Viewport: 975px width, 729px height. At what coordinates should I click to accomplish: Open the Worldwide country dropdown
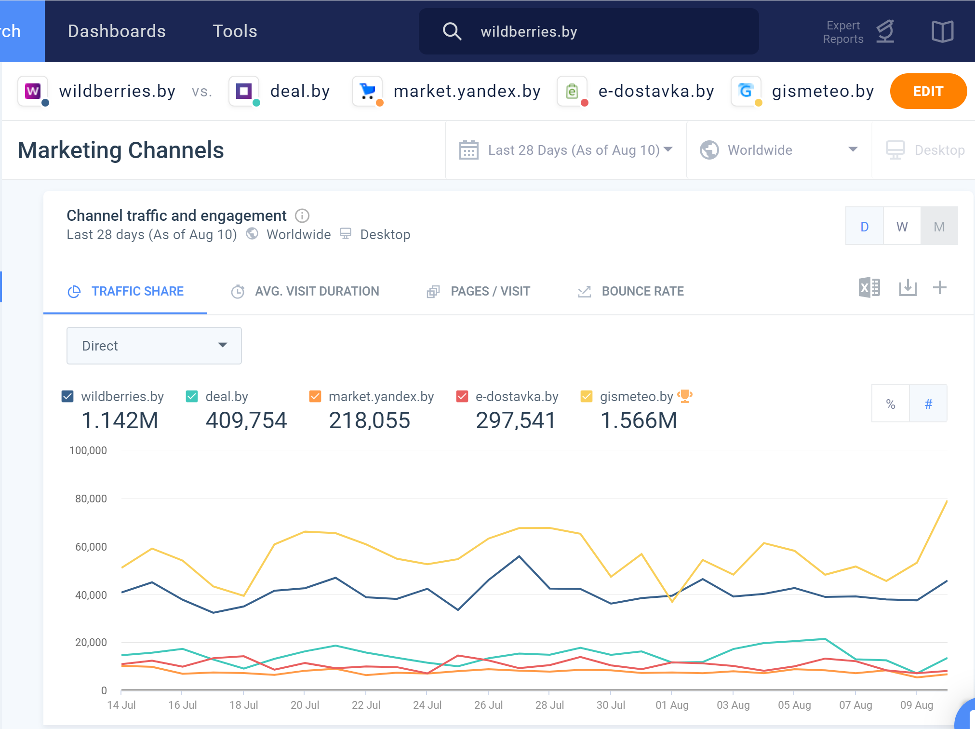click(x=779, y=150)
